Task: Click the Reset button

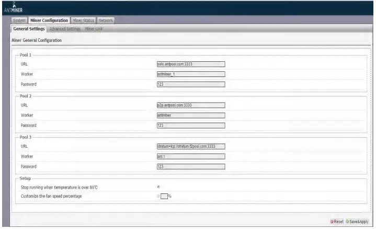Action: point(337,222)
